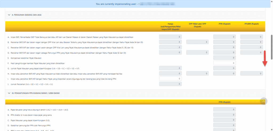Click DPP Nilai Lain field of row II.D
This screenshot has width=273, height=131.
(x=197, y=52)
